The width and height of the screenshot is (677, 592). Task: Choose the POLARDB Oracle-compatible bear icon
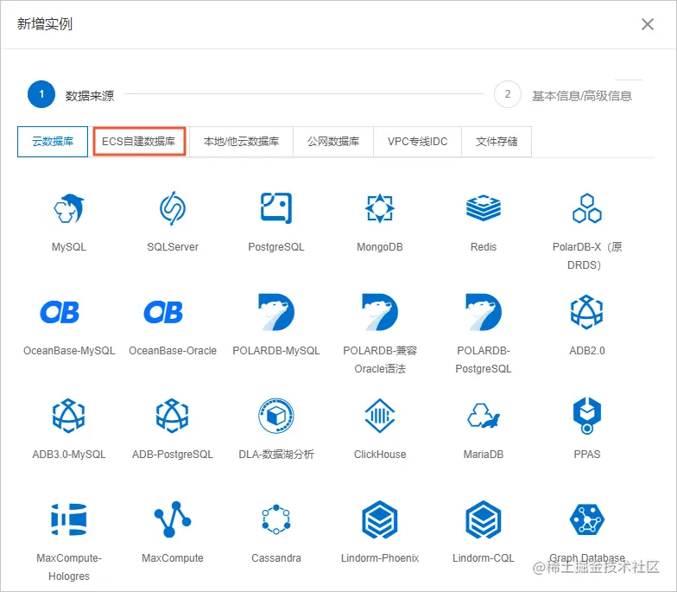[380, 312]
